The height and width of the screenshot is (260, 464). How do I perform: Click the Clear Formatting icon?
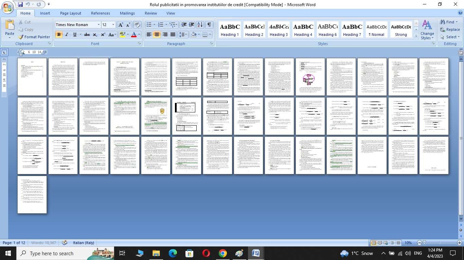tap(137, 25)
